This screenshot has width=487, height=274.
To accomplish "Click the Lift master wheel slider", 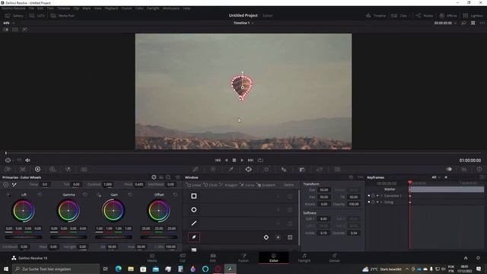I will click(24, 237).
